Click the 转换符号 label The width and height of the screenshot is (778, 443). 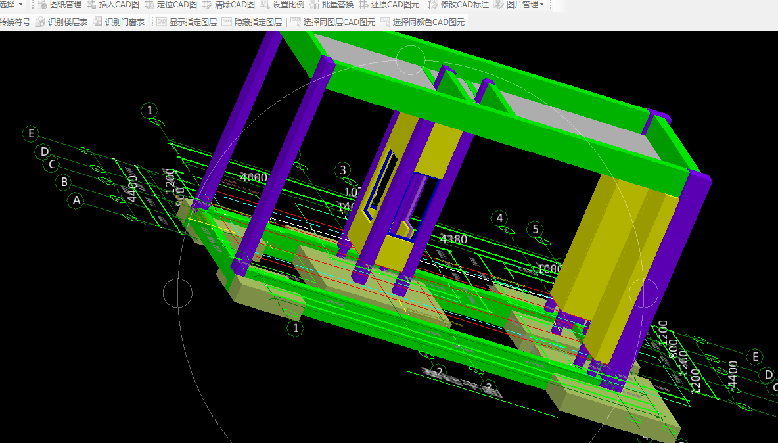coord(15,22)
